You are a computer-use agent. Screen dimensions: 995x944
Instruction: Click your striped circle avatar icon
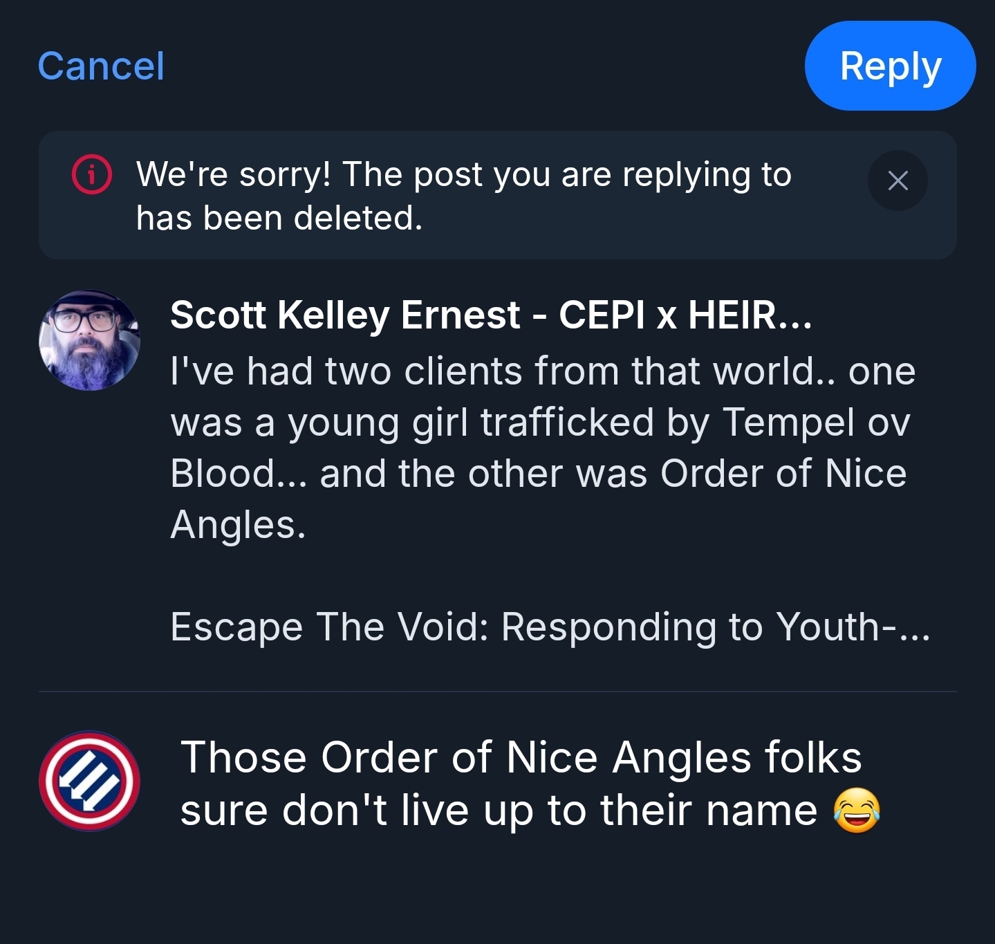(x=89, y=781)
